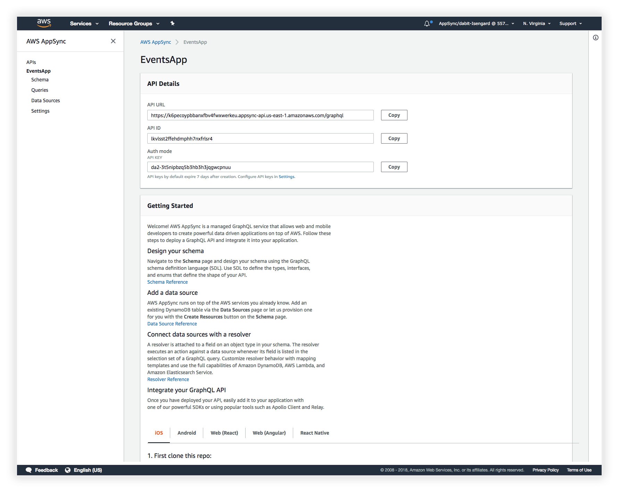The image size is (619, 492).
Task: Copy the API URL
Action: tap(394, 115)
